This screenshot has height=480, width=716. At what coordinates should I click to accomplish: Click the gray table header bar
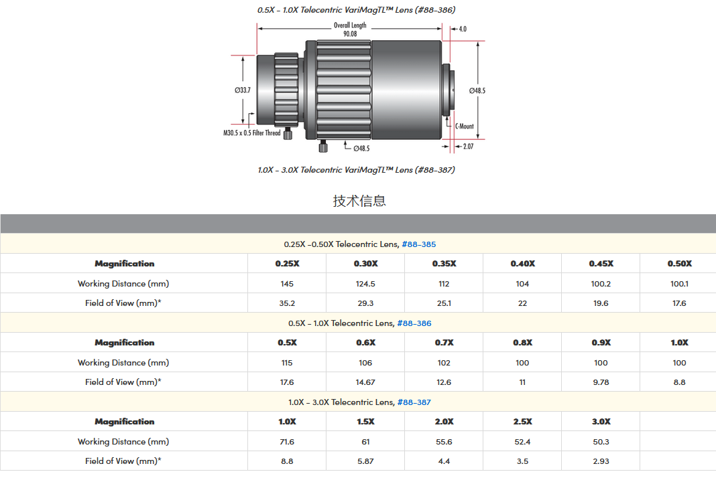[358, 224]
